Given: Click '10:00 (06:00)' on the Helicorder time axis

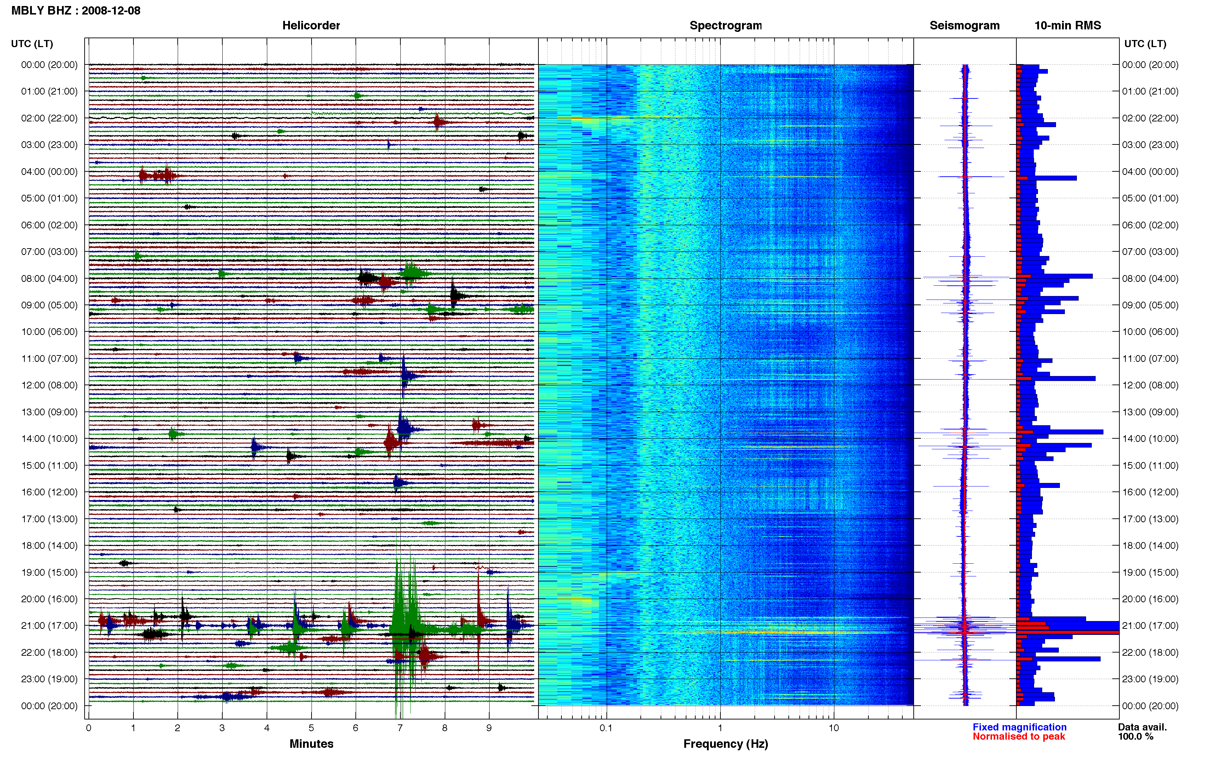Looking at the screenshot, I should tap(49, 331).
